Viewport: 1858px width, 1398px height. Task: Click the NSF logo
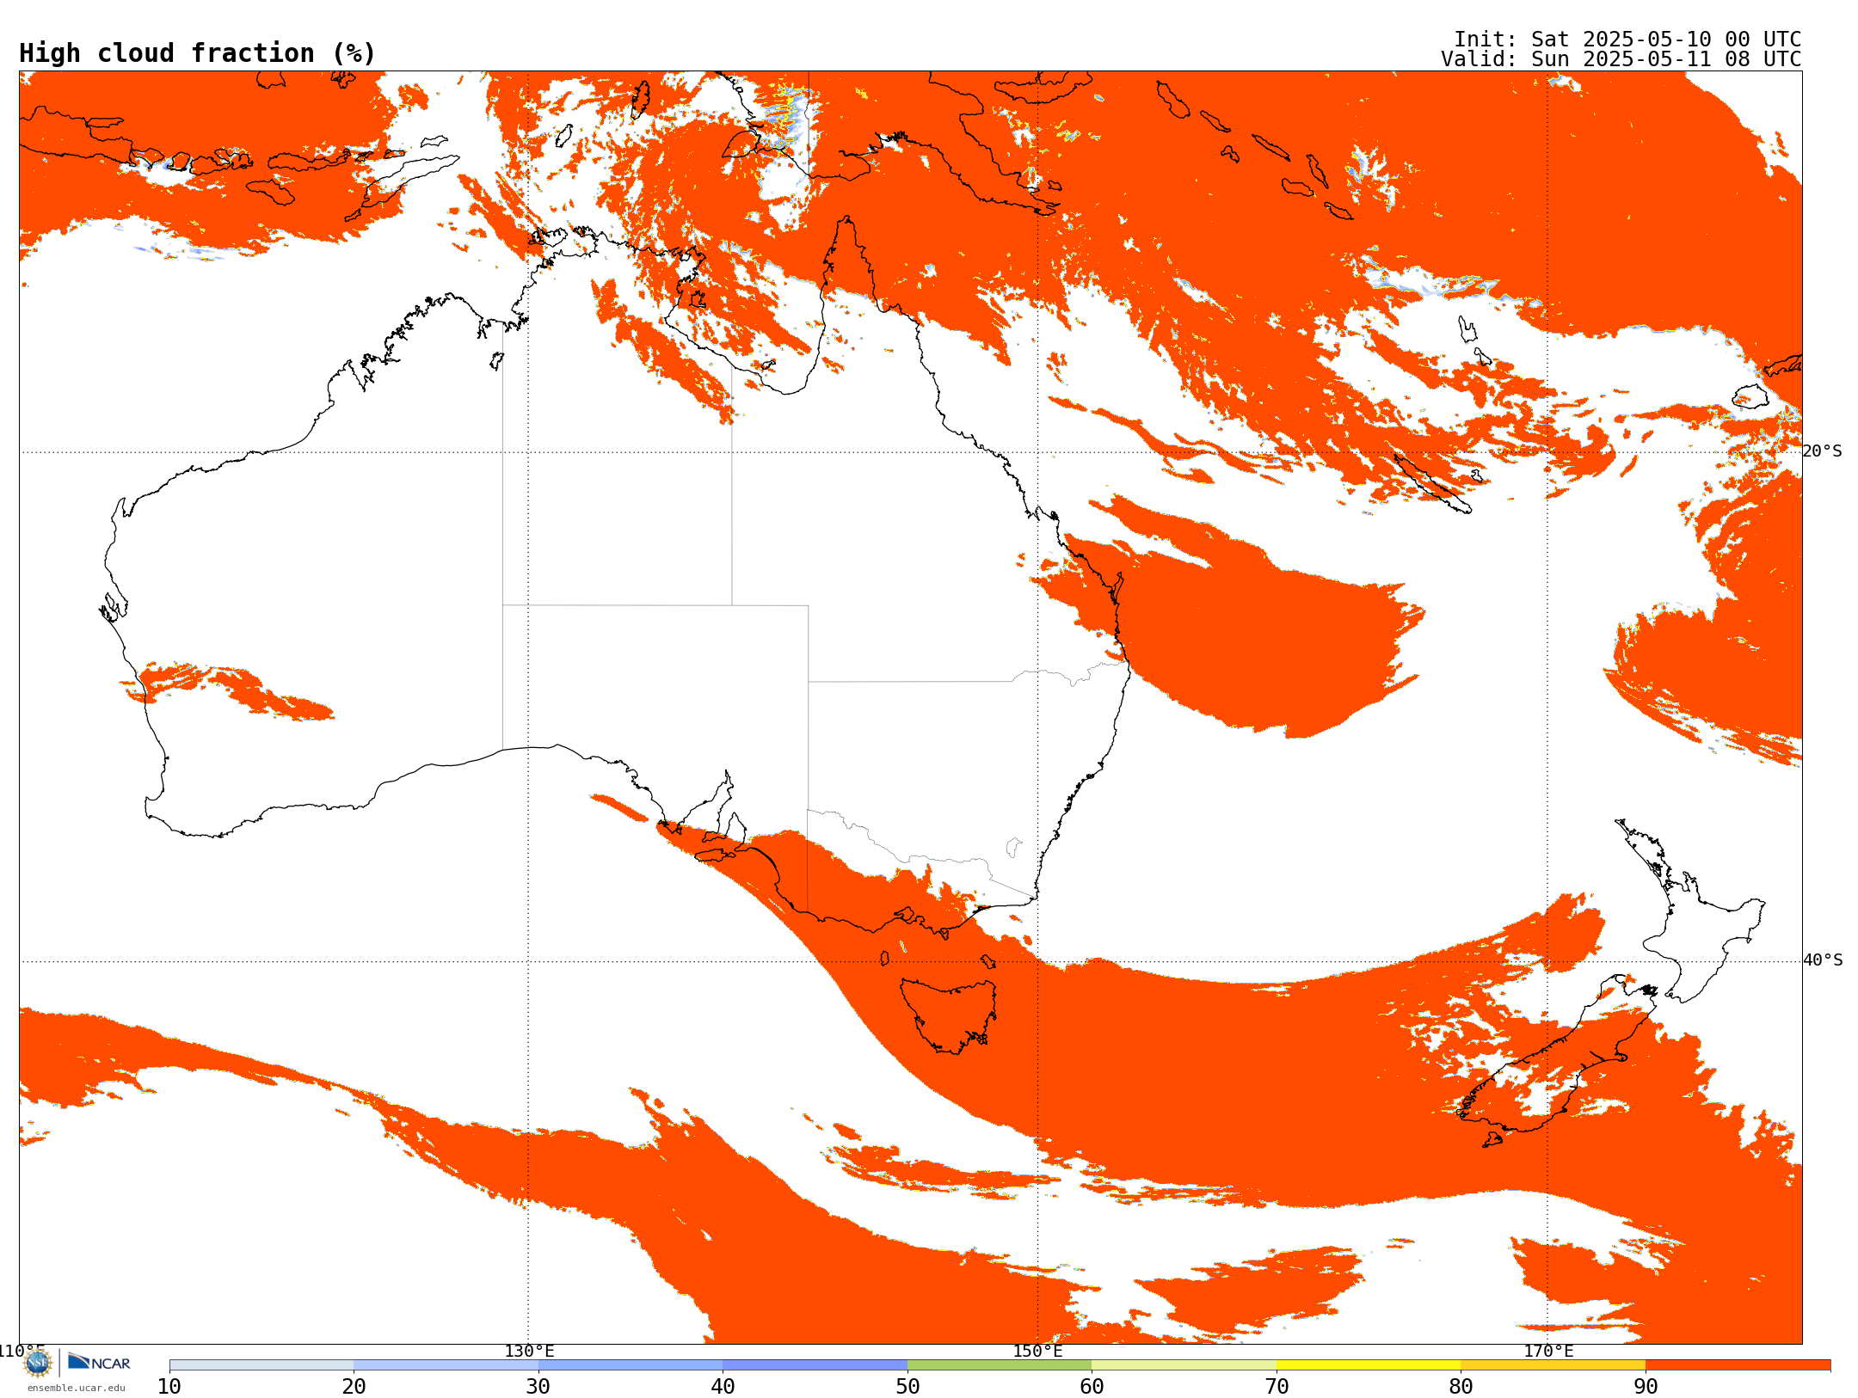coord(38,1363)
